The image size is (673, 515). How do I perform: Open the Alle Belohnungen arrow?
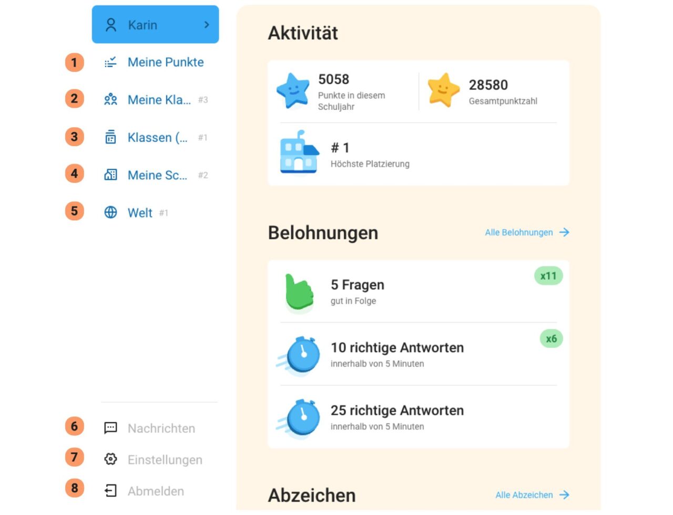click(x=564, y=232)
